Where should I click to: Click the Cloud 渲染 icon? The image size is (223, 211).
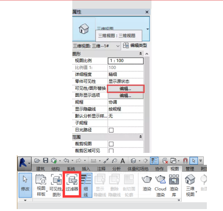coord(160,186)
